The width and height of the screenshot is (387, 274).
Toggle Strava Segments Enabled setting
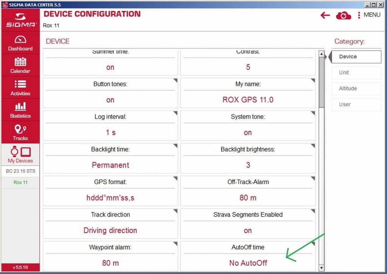click(x=248, y=231)
